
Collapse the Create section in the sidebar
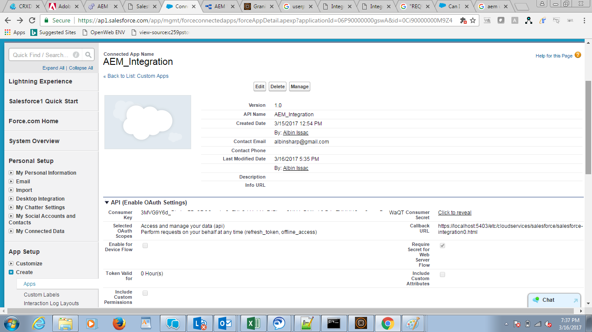point(11,272)
